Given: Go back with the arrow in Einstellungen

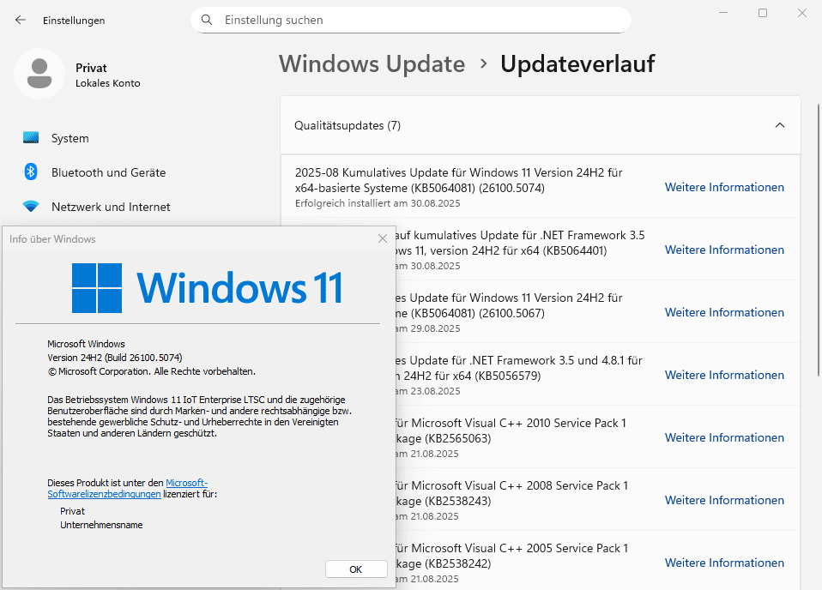Looking at the screenshot, I should (21, 20).
